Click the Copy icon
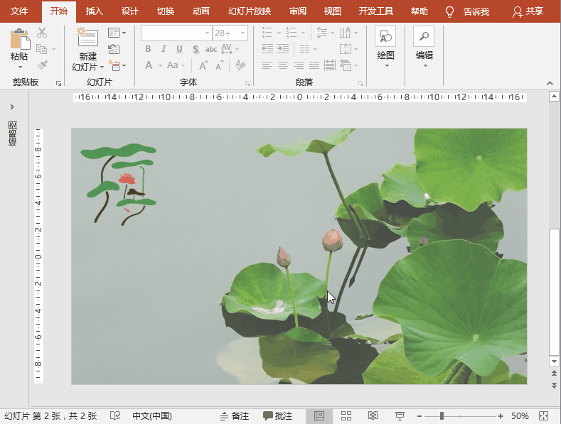 point(42,49)
